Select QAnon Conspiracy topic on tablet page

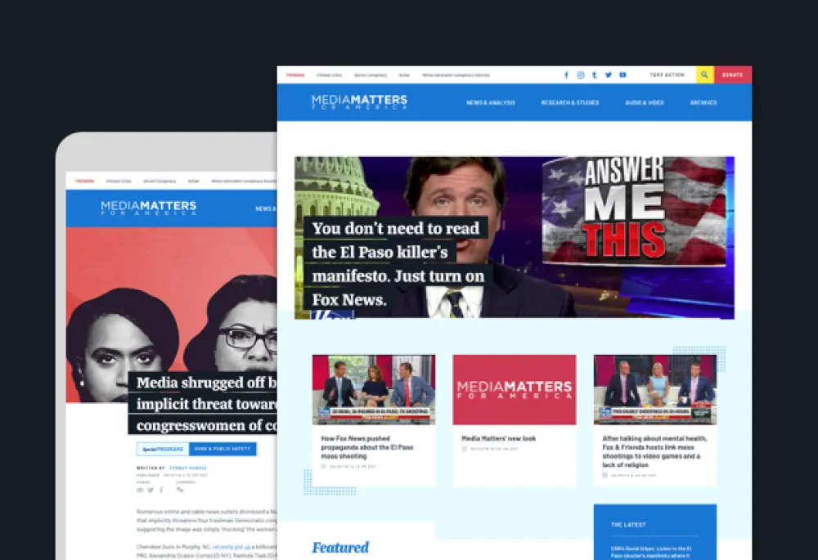pyautogui.click(x=160, y=181)
